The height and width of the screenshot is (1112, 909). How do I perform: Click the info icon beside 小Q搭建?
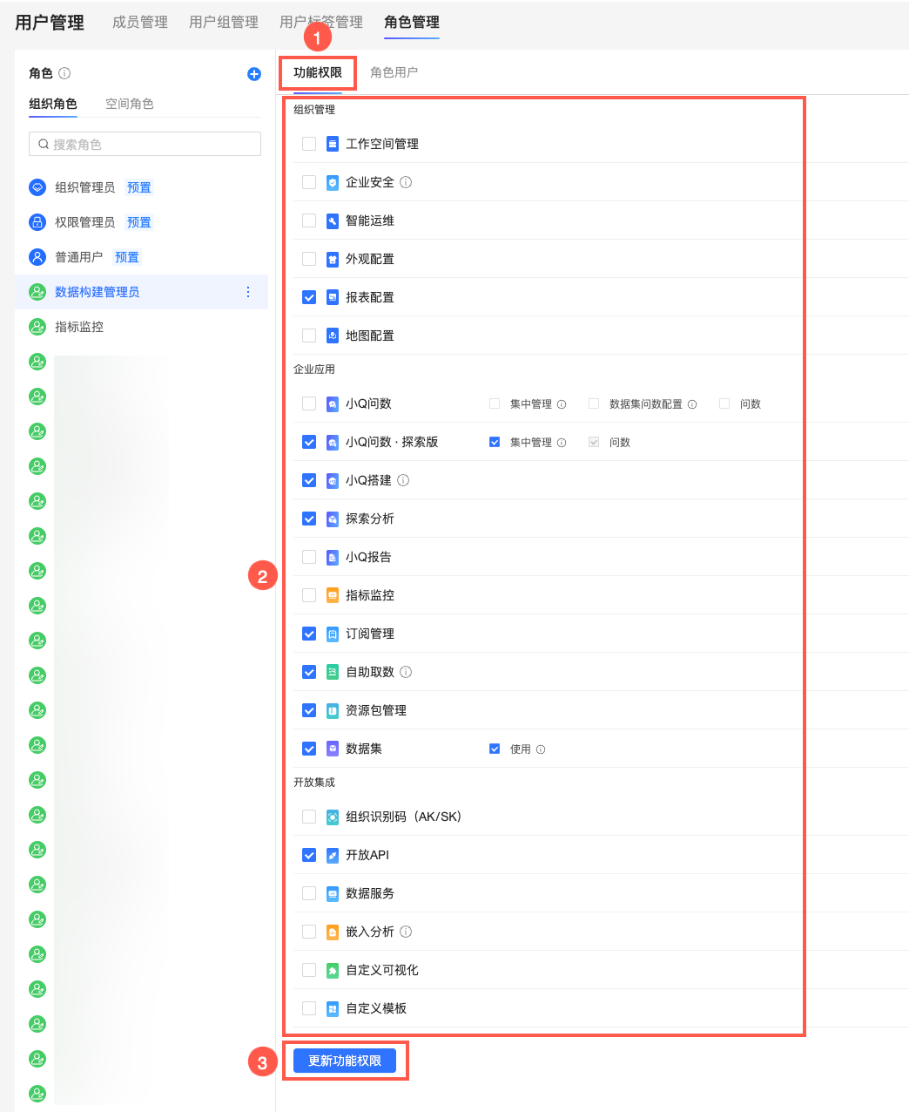pyautogui.click(x=403, y=480)
